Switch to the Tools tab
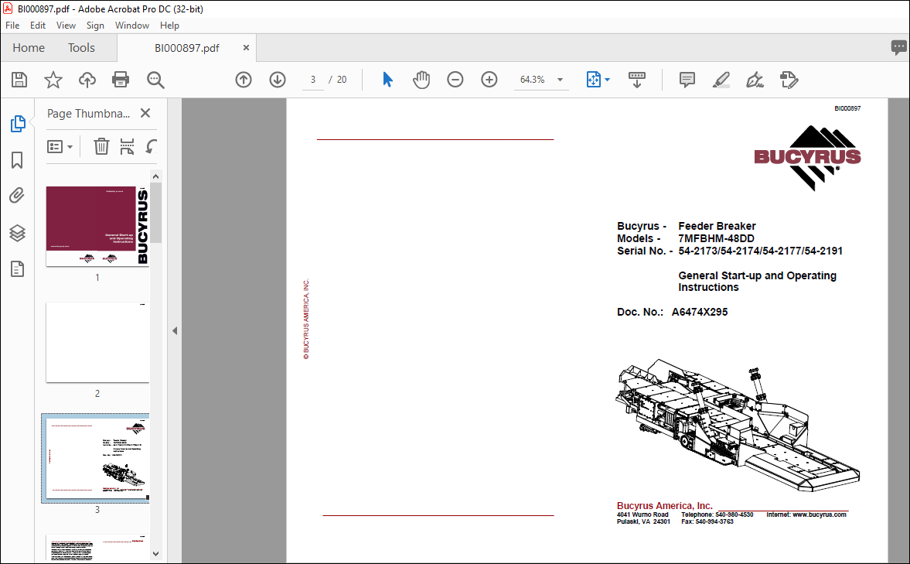This screenshot has width=910, height=564. tap(81, 48)
